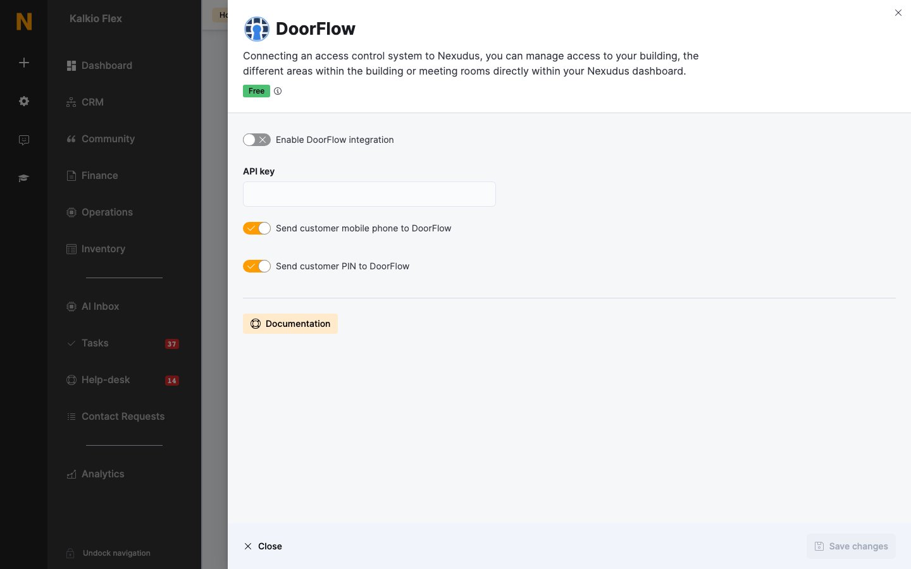This screenshot has width=911, height=569.
Task: Click the Close button at bottom
Action: tap(263, 546)
